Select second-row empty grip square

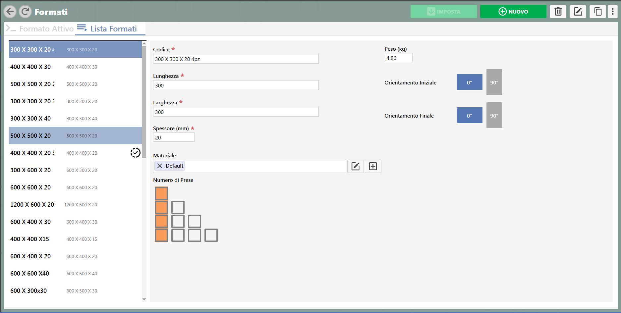pyautogui.click(x=178, y=207)
